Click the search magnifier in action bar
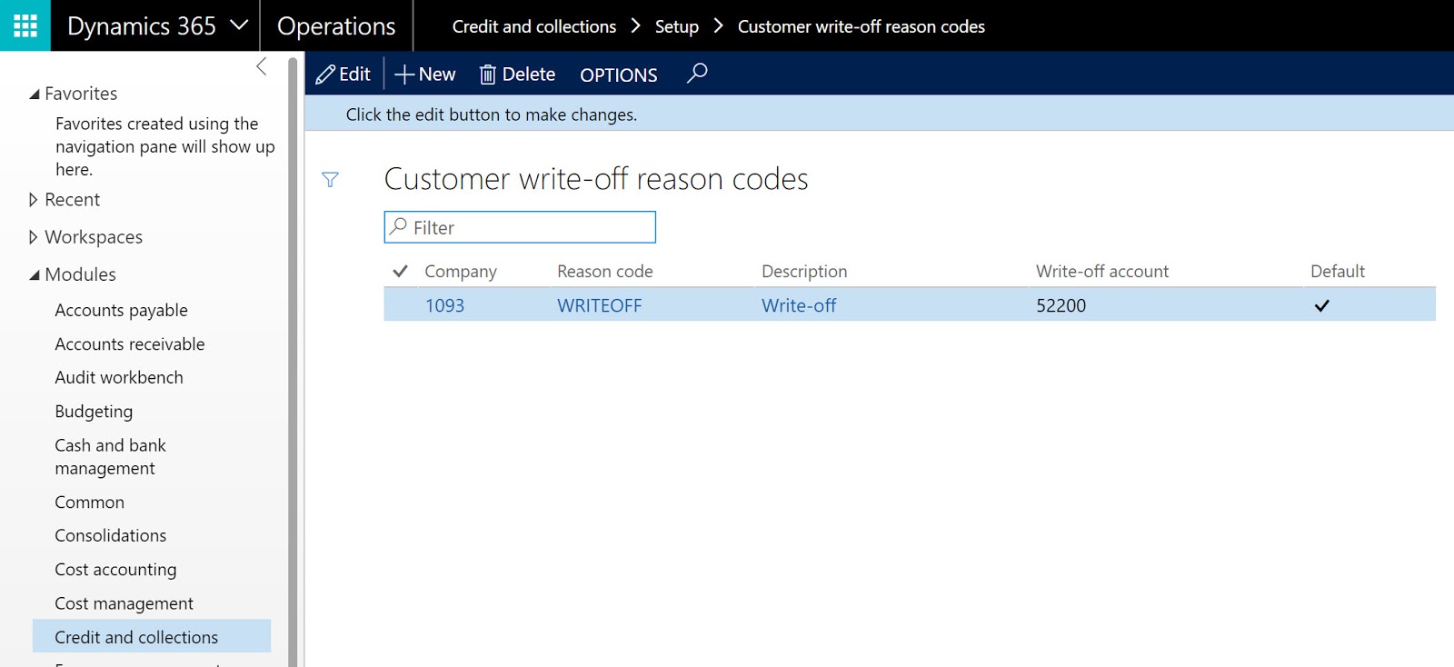 point(697,73)
